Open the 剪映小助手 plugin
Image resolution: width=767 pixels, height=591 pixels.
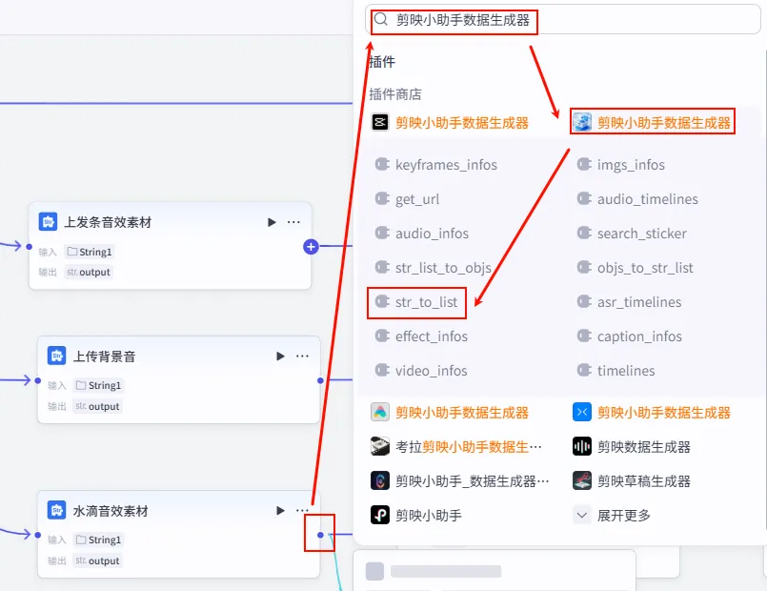point(416,515)
